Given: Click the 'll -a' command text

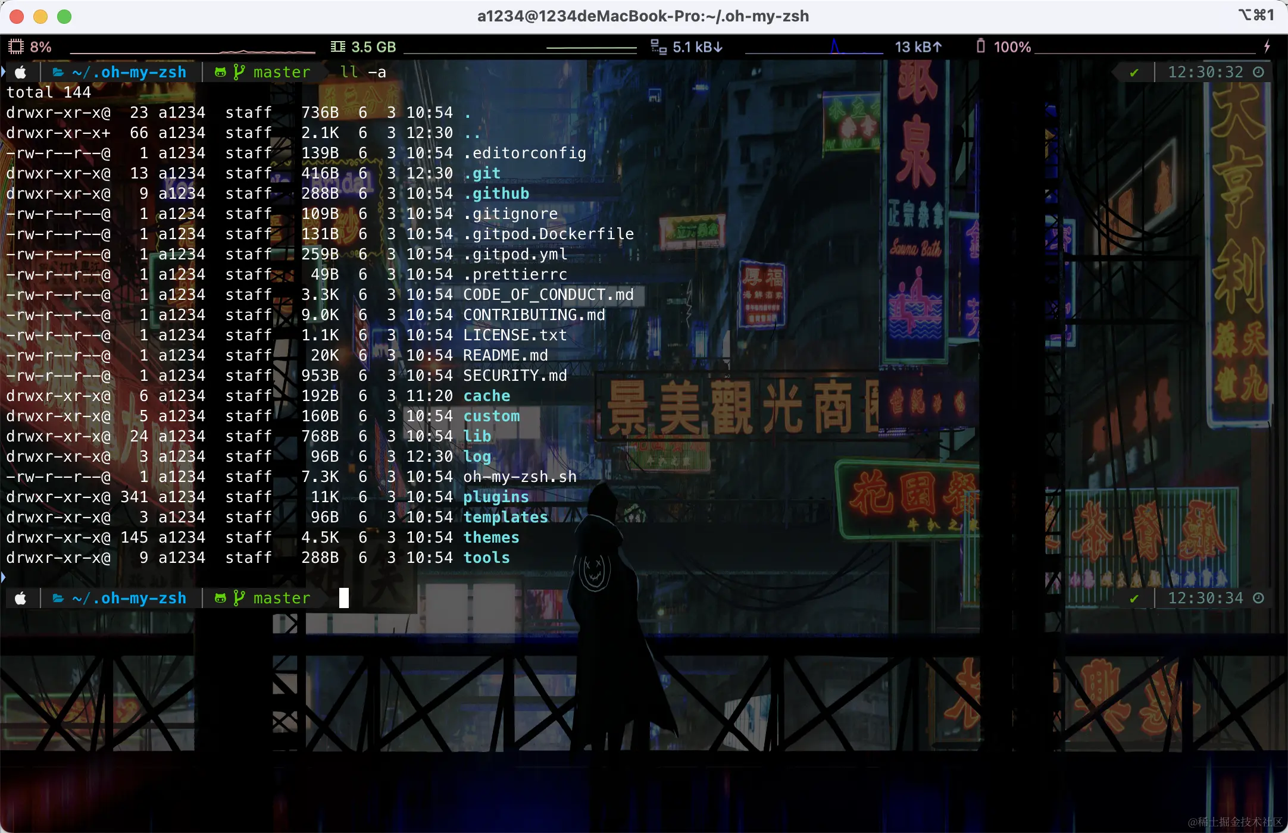Looking at the screenshot, I should [363, 72].
